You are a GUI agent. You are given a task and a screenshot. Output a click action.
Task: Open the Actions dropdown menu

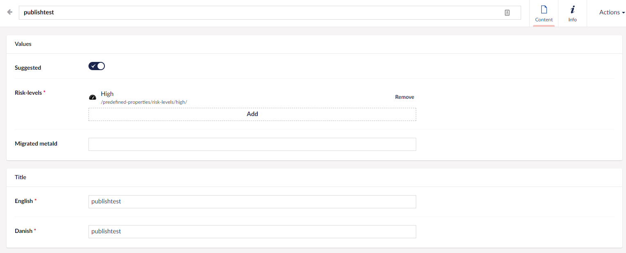point(612,12)
